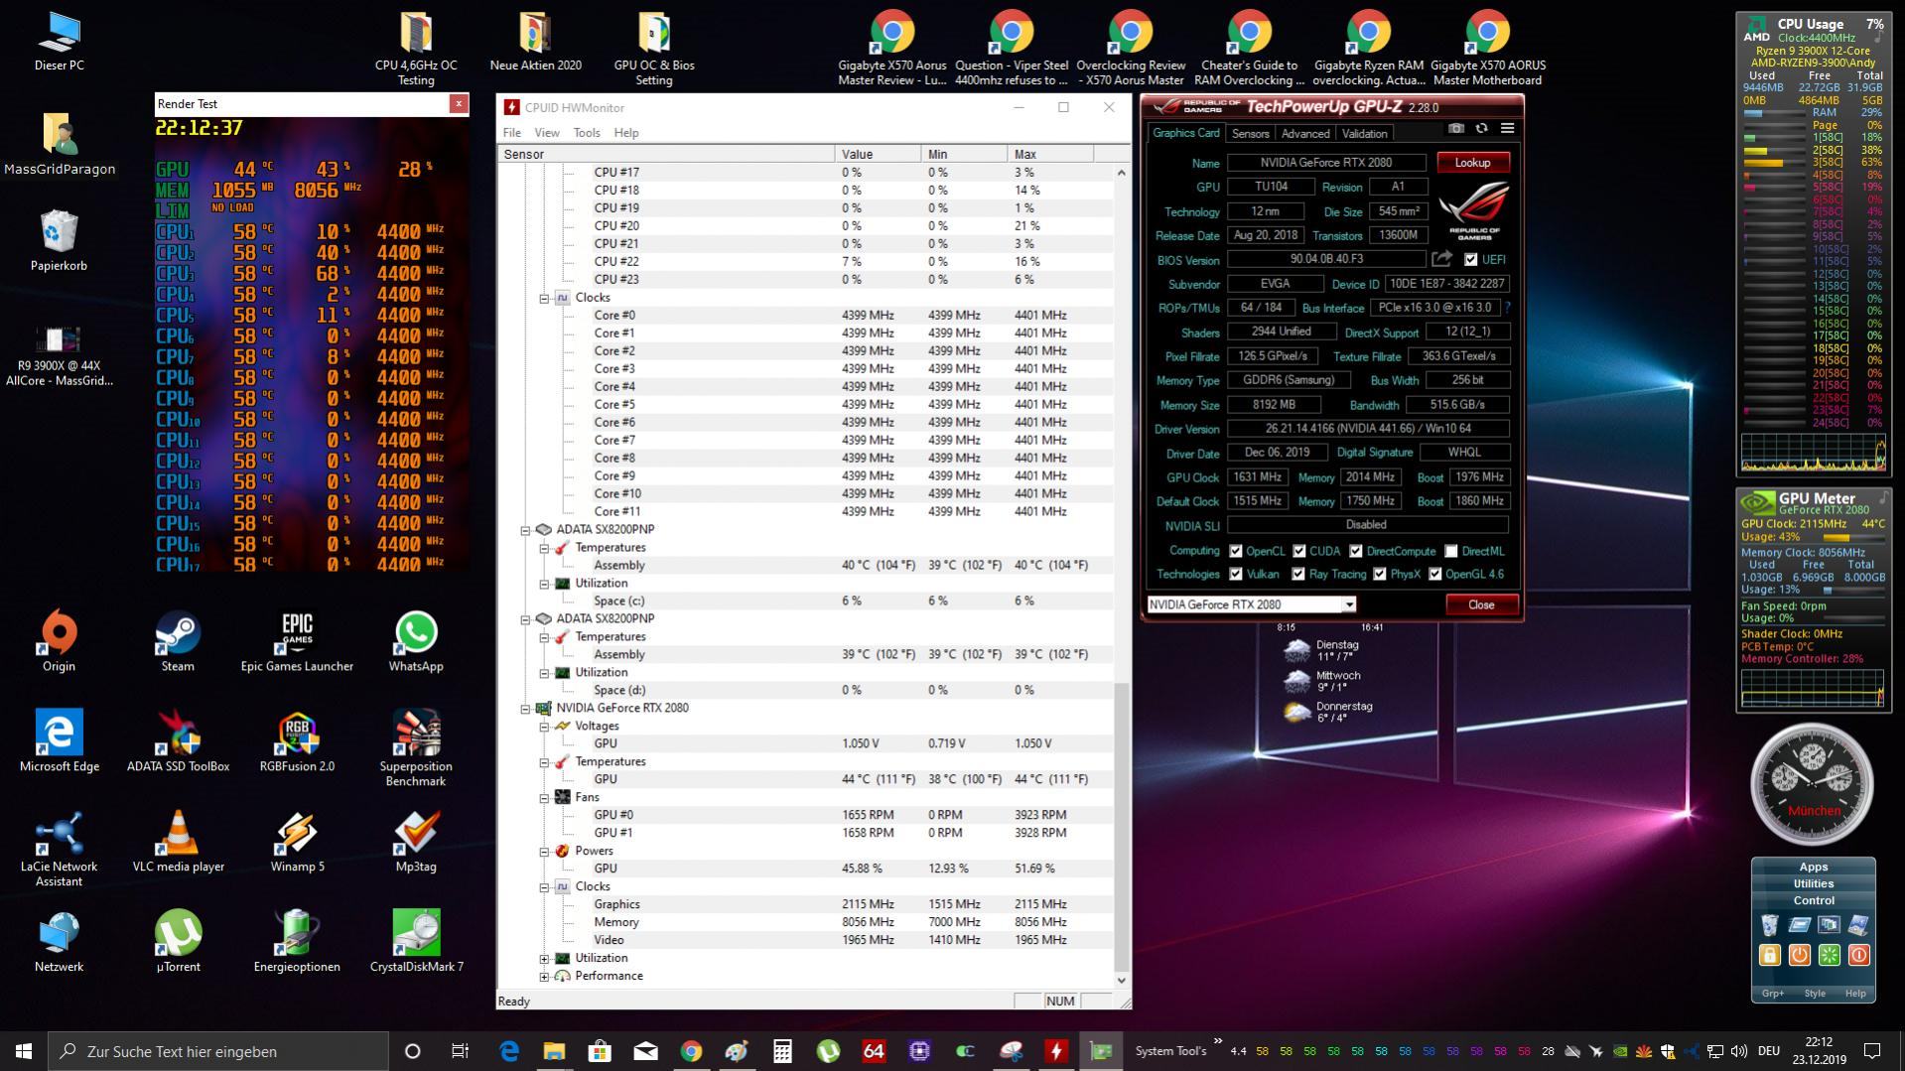The width and height of the screenshot is (1905, 1071).
Task: Toggle UEFI checkbox in GPU-Z
Action: pyautogui.click(x=1470, y=259)
